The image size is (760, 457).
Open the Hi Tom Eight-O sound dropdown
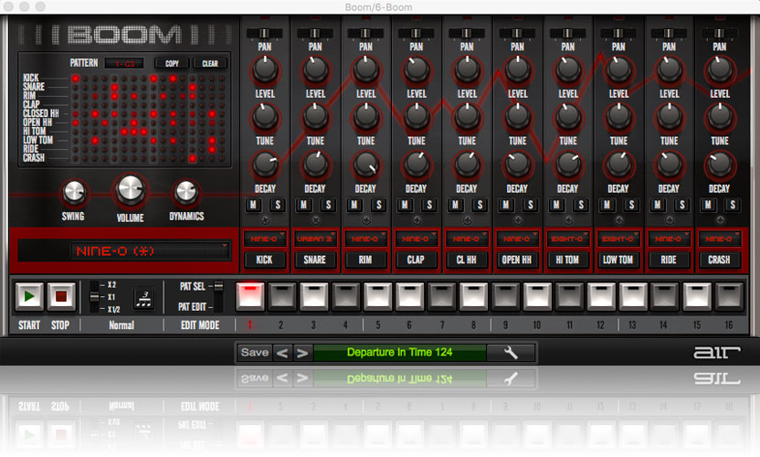567,239
